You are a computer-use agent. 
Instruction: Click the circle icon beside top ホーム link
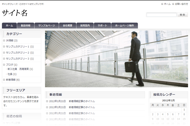[x=162, y=4]
